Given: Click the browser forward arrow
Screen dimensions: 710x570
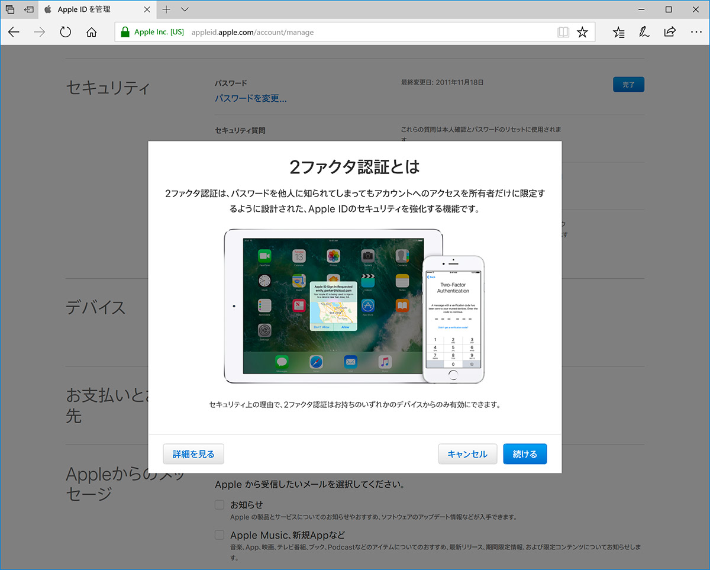Looking at the screenshot, I should (x=40, y=32).
